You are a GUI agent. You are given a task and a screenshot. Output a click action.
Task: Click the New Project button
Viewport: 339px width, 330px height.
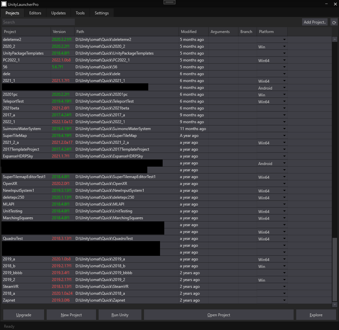71,315
